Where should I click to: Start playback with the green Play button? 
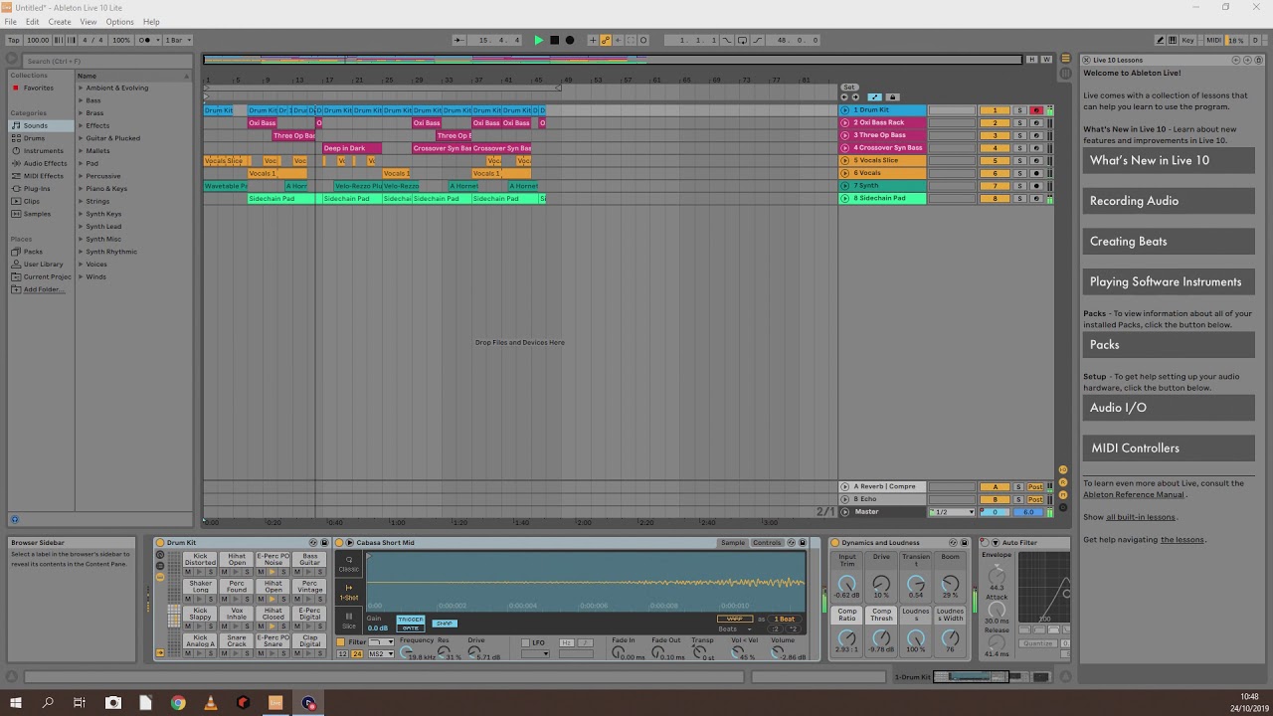pyautogui.click(x=539, y=40)
